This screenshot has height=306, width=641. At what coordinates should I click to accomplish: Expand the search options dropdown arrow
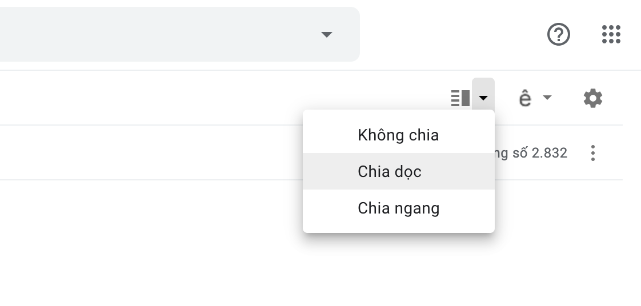(326, 35)
